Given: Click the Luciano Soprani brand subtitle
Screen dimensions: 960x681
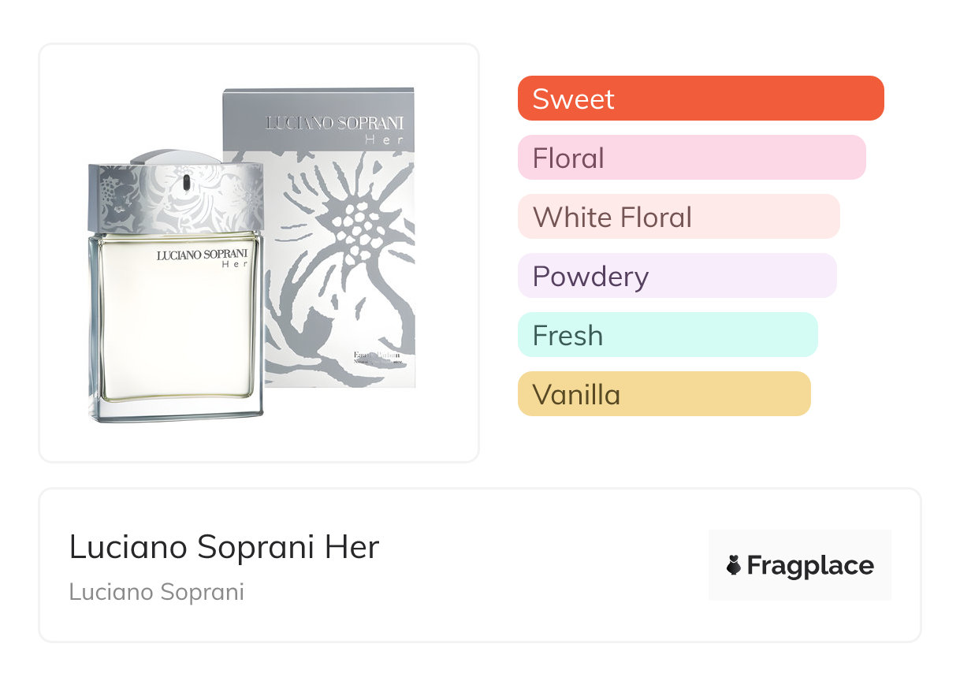Looking at the screenshot, I should point(156,592).
